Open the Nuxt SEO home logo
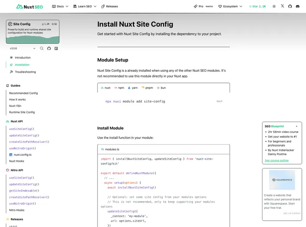The image size is (306, 227). [29, 7]
